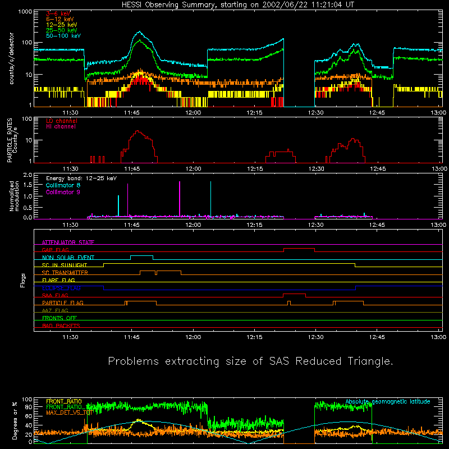Click the FLARE_FLAG label

point(58,280)
